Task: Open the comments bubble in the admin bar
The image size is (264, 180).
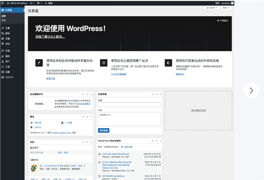Action: 39,3
